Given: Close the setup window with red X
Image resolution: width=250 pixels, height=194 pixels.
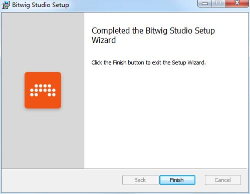Looking at the screenshot, I should coord(237,3).
